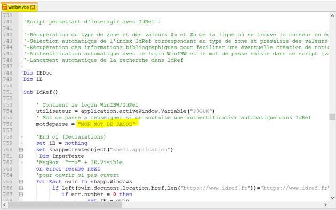Click the horizontal scrollbar right arrow
The image size is (336, 210).
[x=325, y=205]
